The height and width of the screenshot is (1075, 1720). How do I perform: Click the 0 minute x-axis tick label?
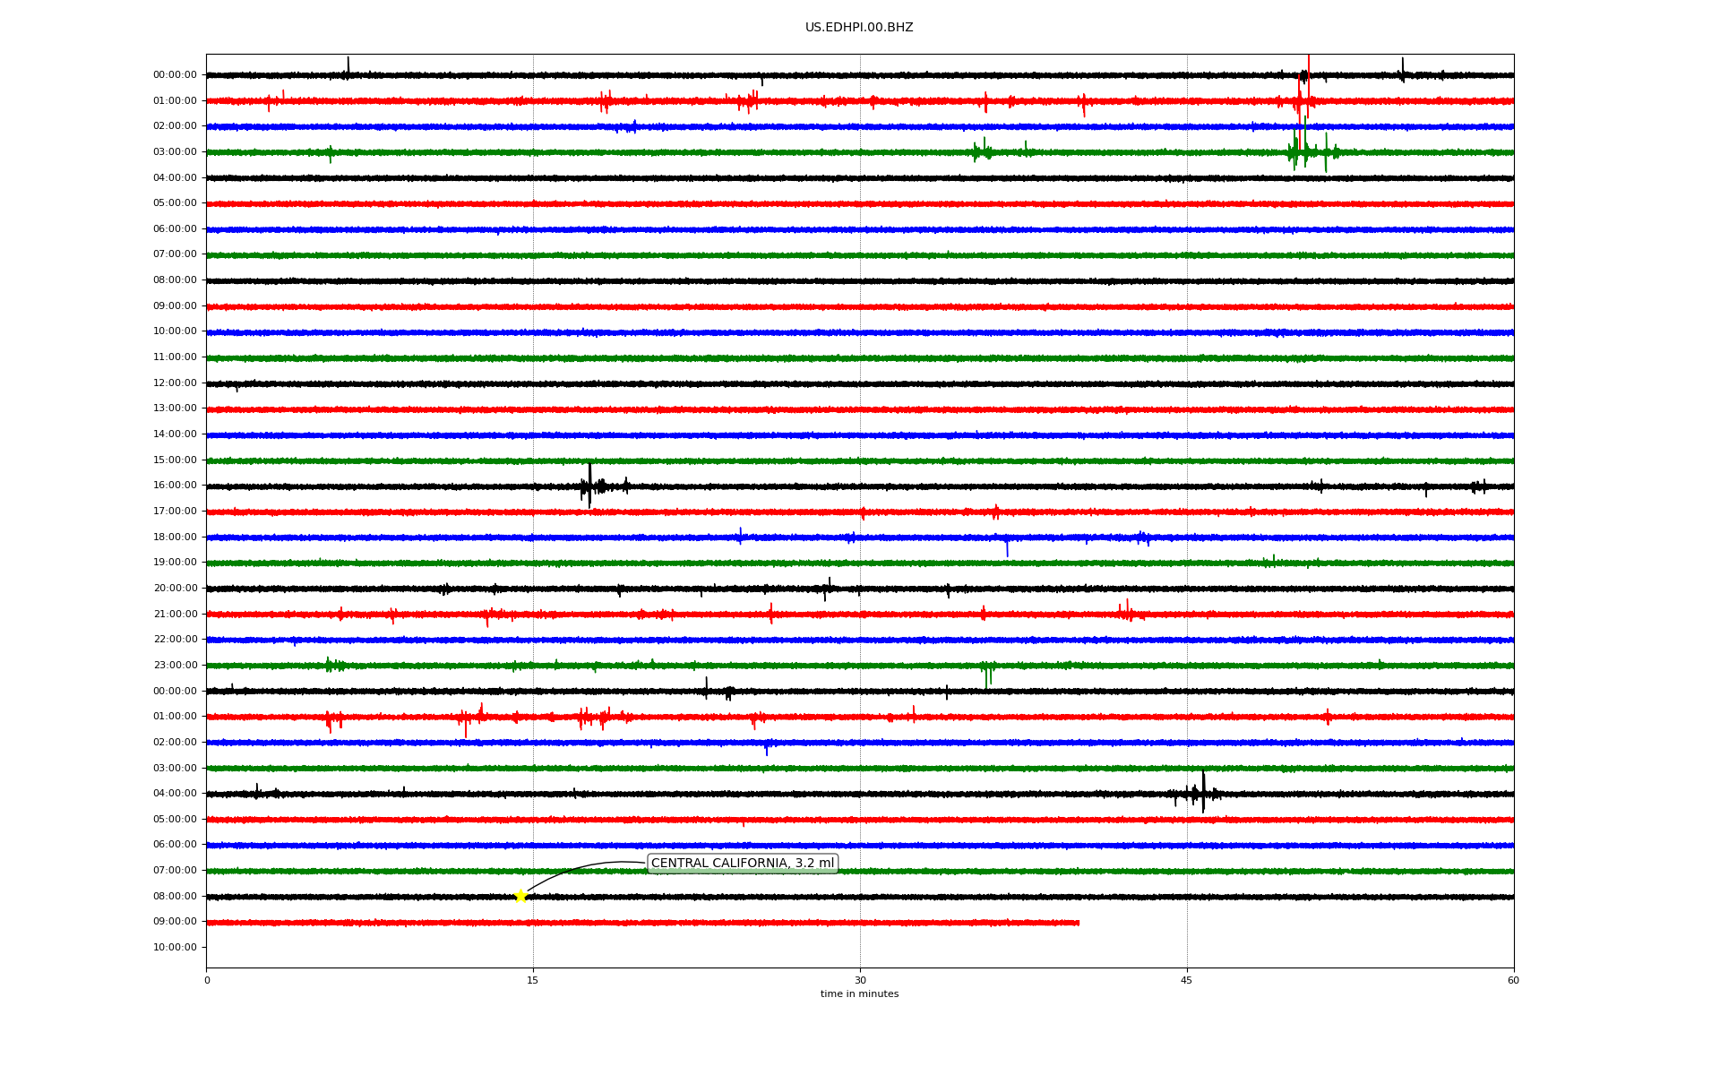click(207, 980)
